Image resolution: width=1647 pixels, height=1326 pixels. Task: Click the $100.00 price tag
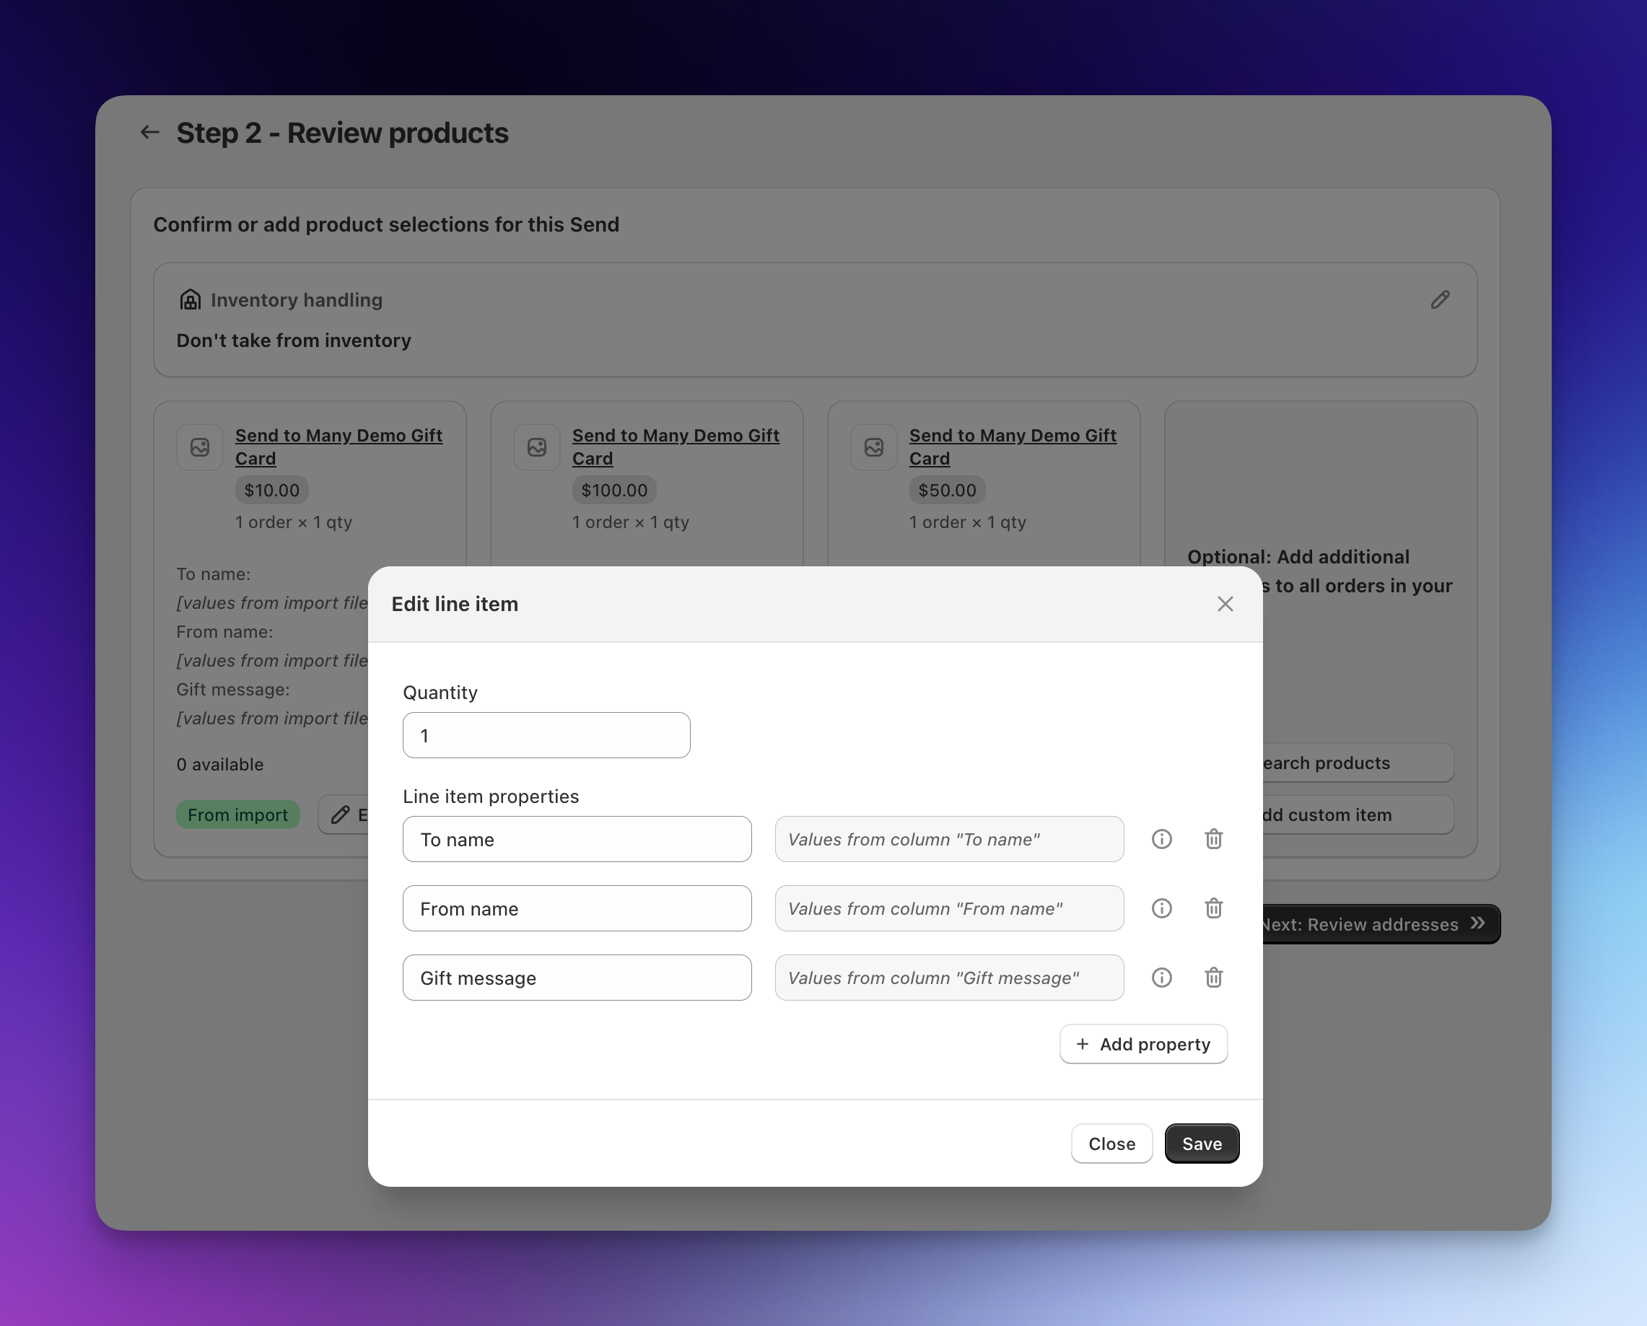tap(613, 491)
